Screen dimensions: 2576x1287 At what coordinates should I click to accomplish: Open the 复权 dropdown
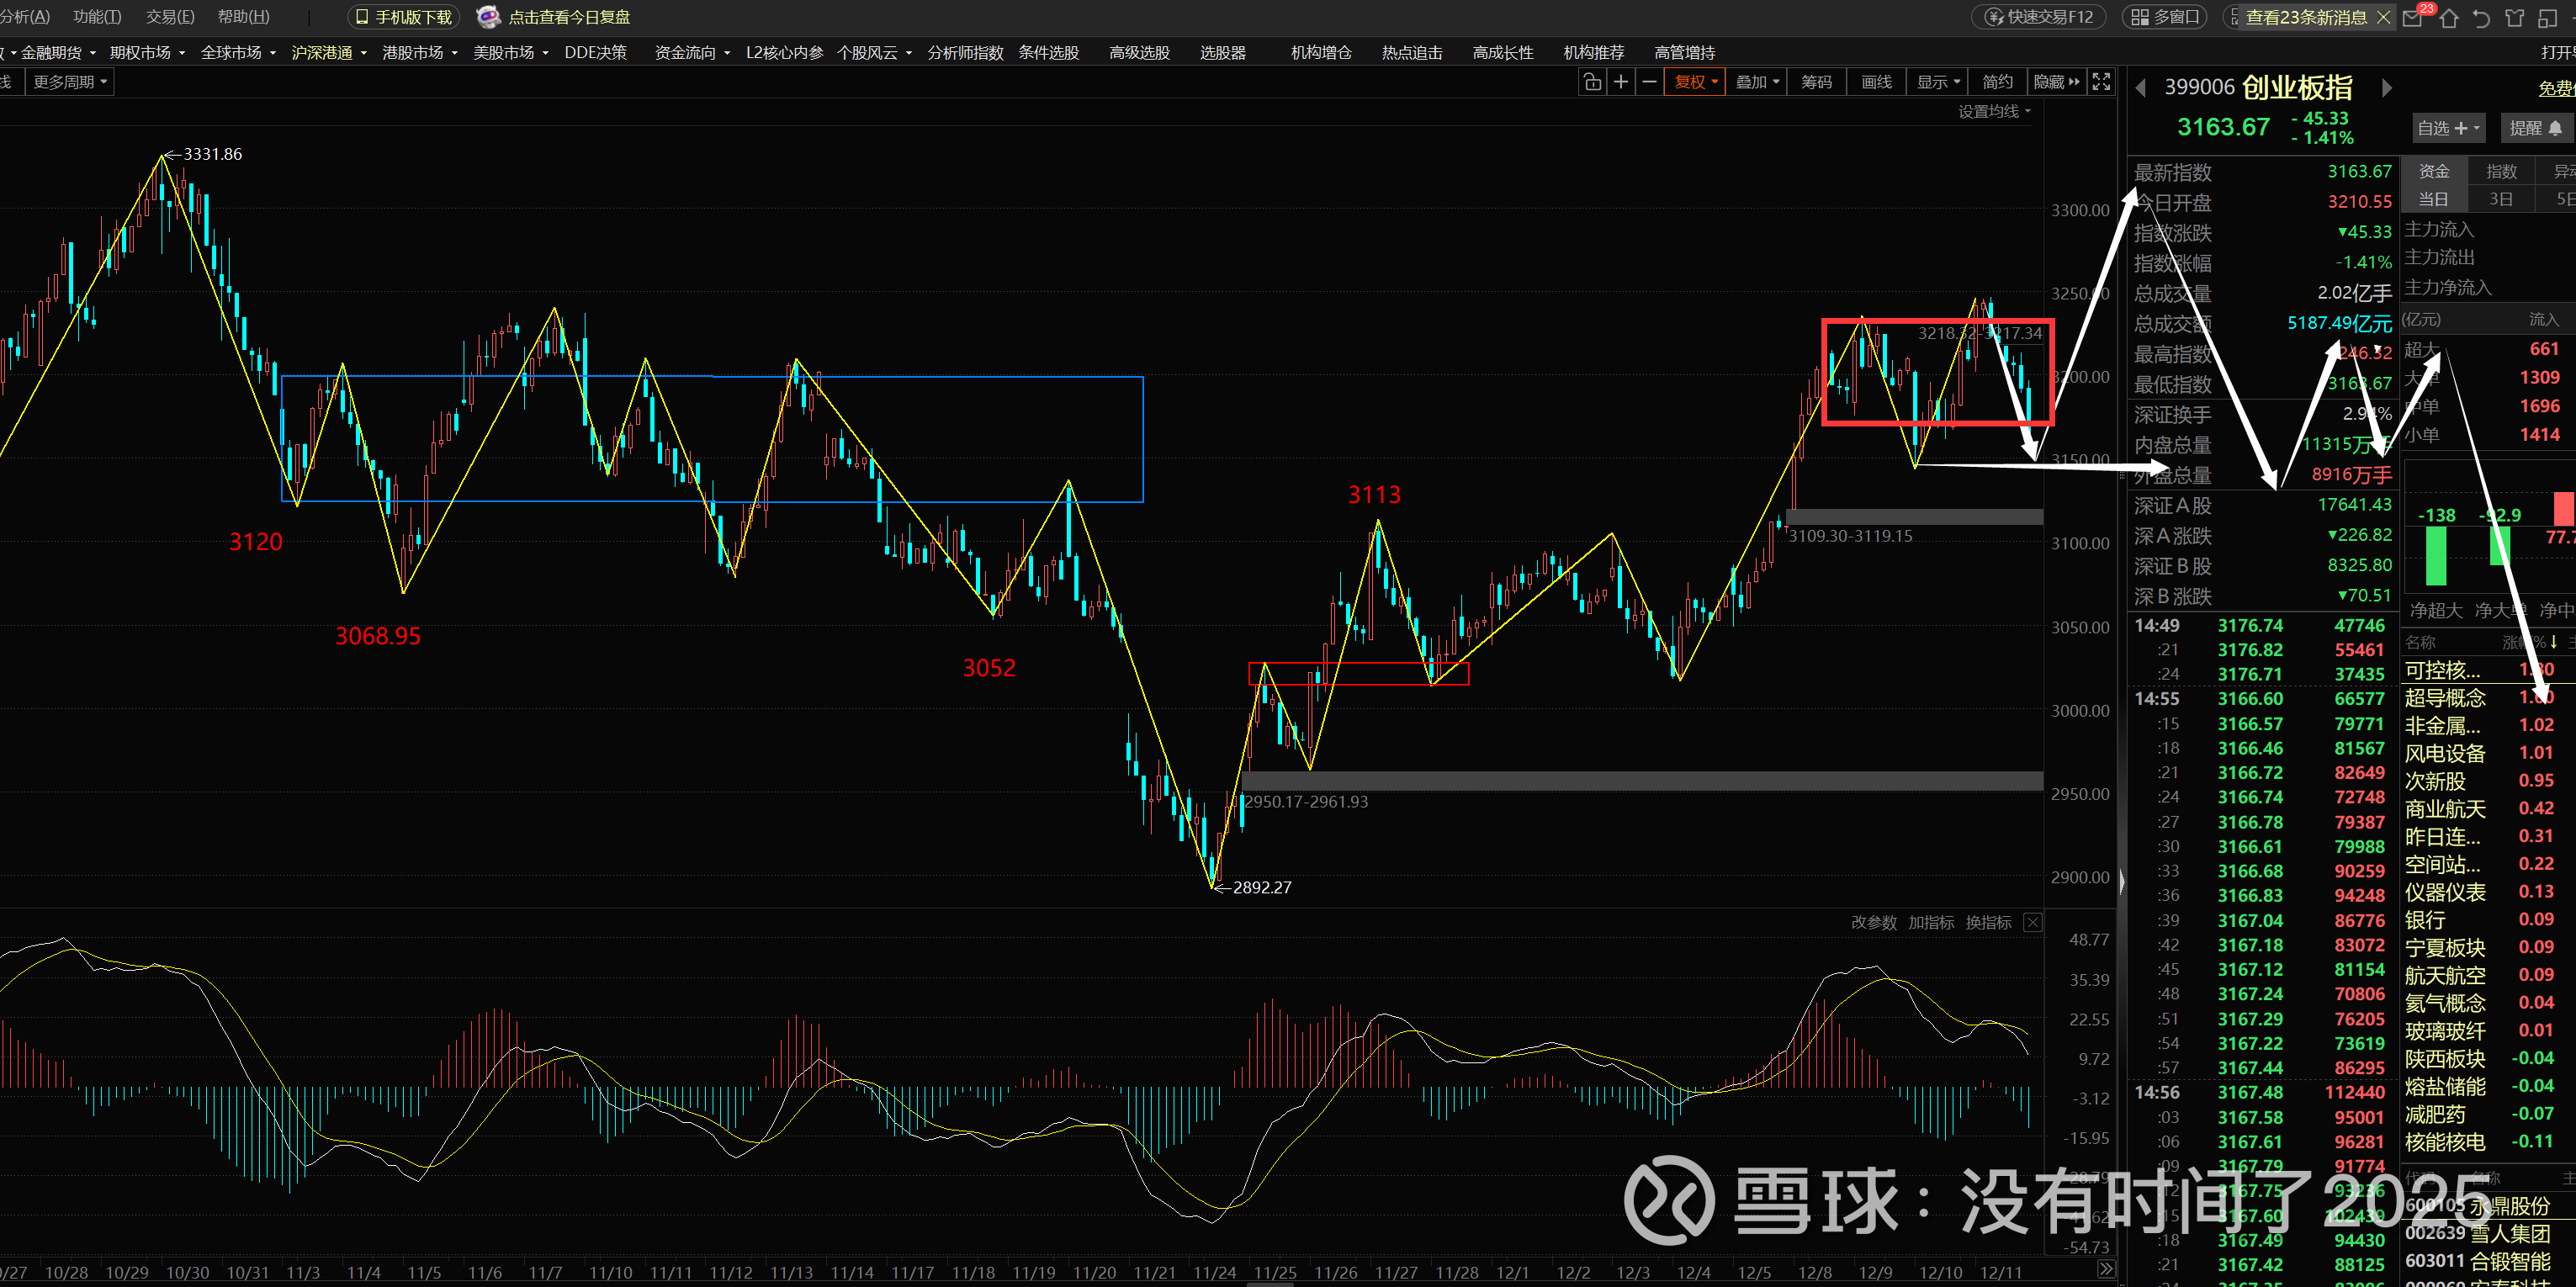click(1695, 82)
